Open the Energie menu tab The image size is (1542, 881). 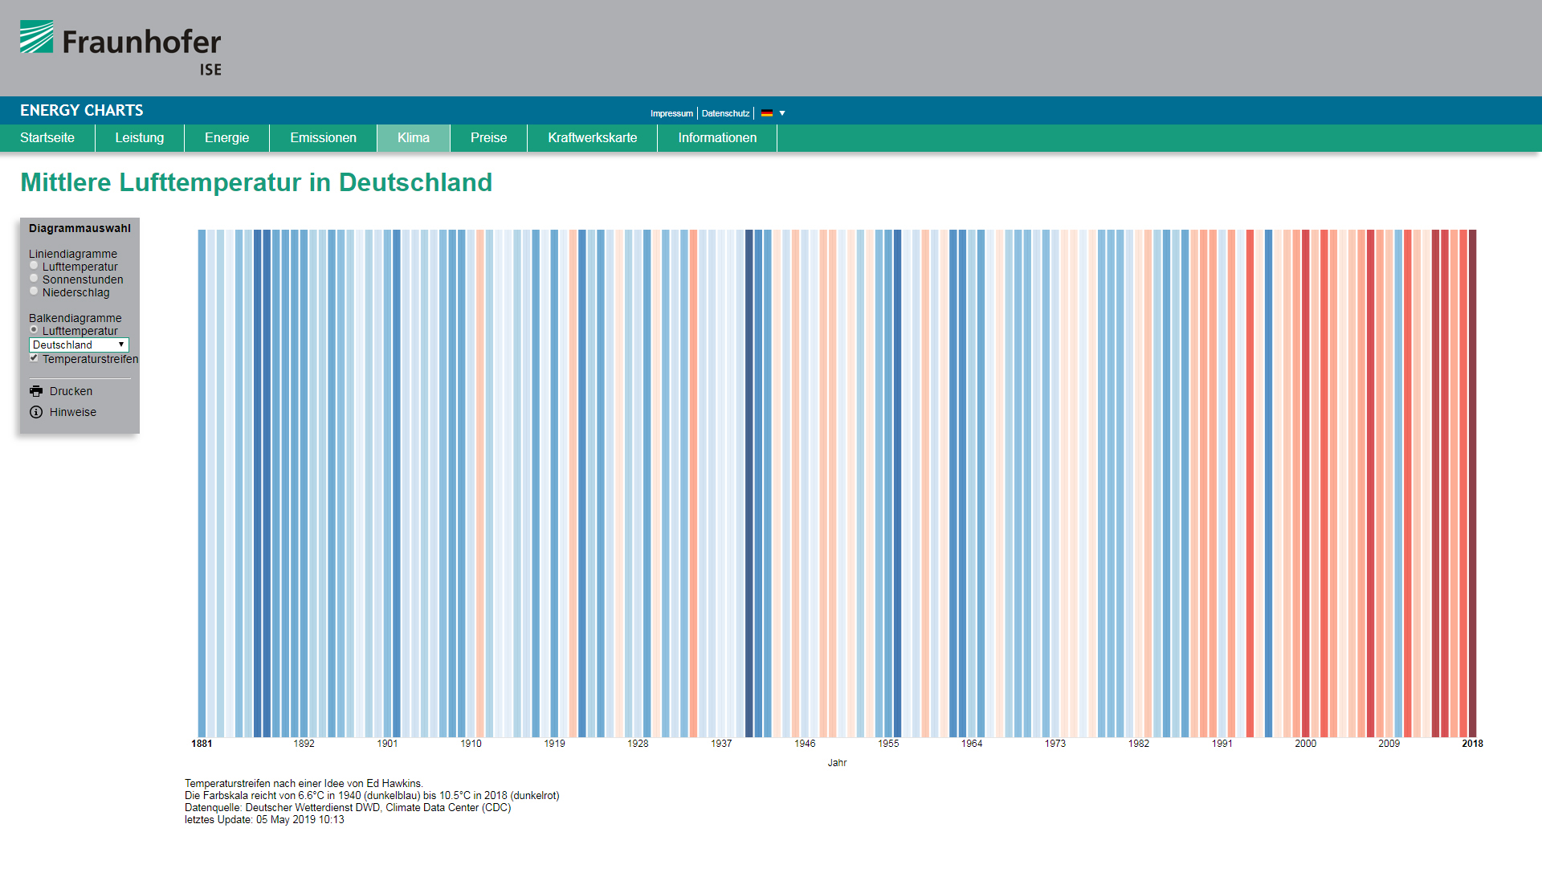click(x=226, y=138)
